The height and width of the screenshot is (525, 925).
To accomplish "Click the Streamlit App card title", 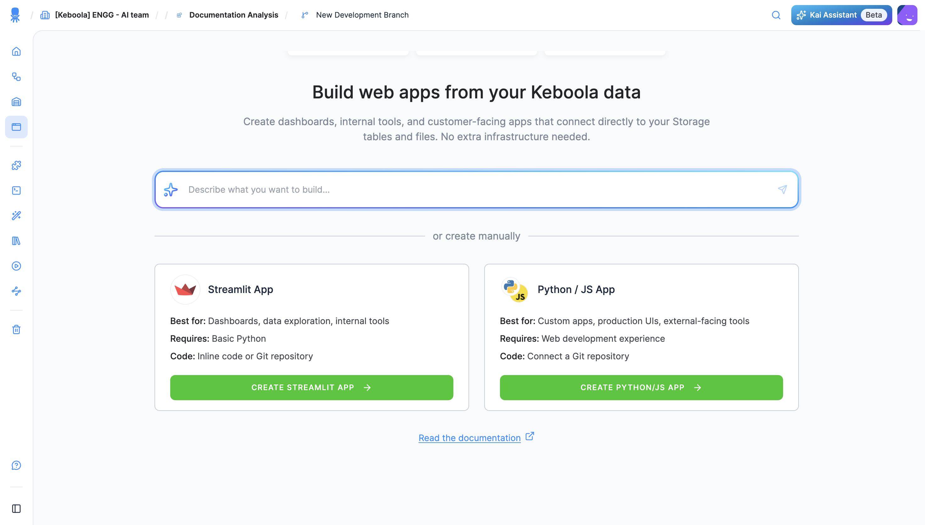I will (240, 289).
